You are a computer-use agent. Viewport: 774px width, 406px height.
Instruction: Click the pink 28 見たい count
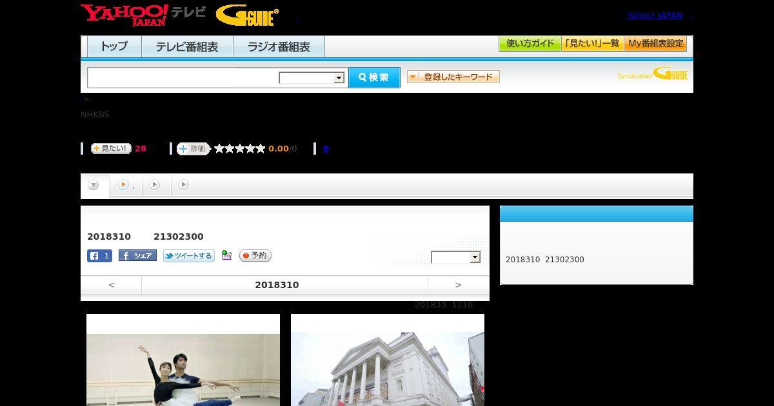[x=141, y=149]
